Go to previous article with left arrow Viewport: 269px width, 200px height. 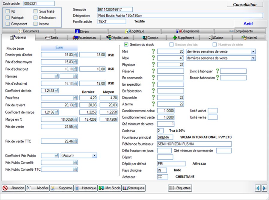[258, 188]
